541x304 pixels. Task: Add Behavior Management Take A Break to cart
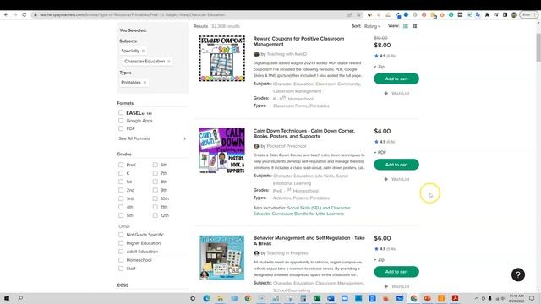click(x=396, y=272)
